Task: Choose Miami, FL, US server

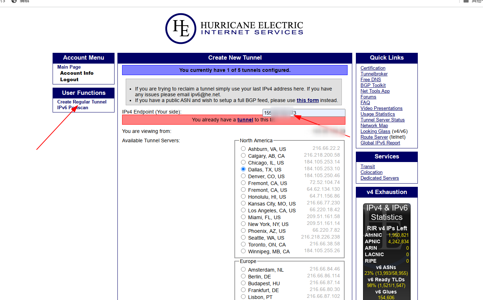Action: pos(243,217)
